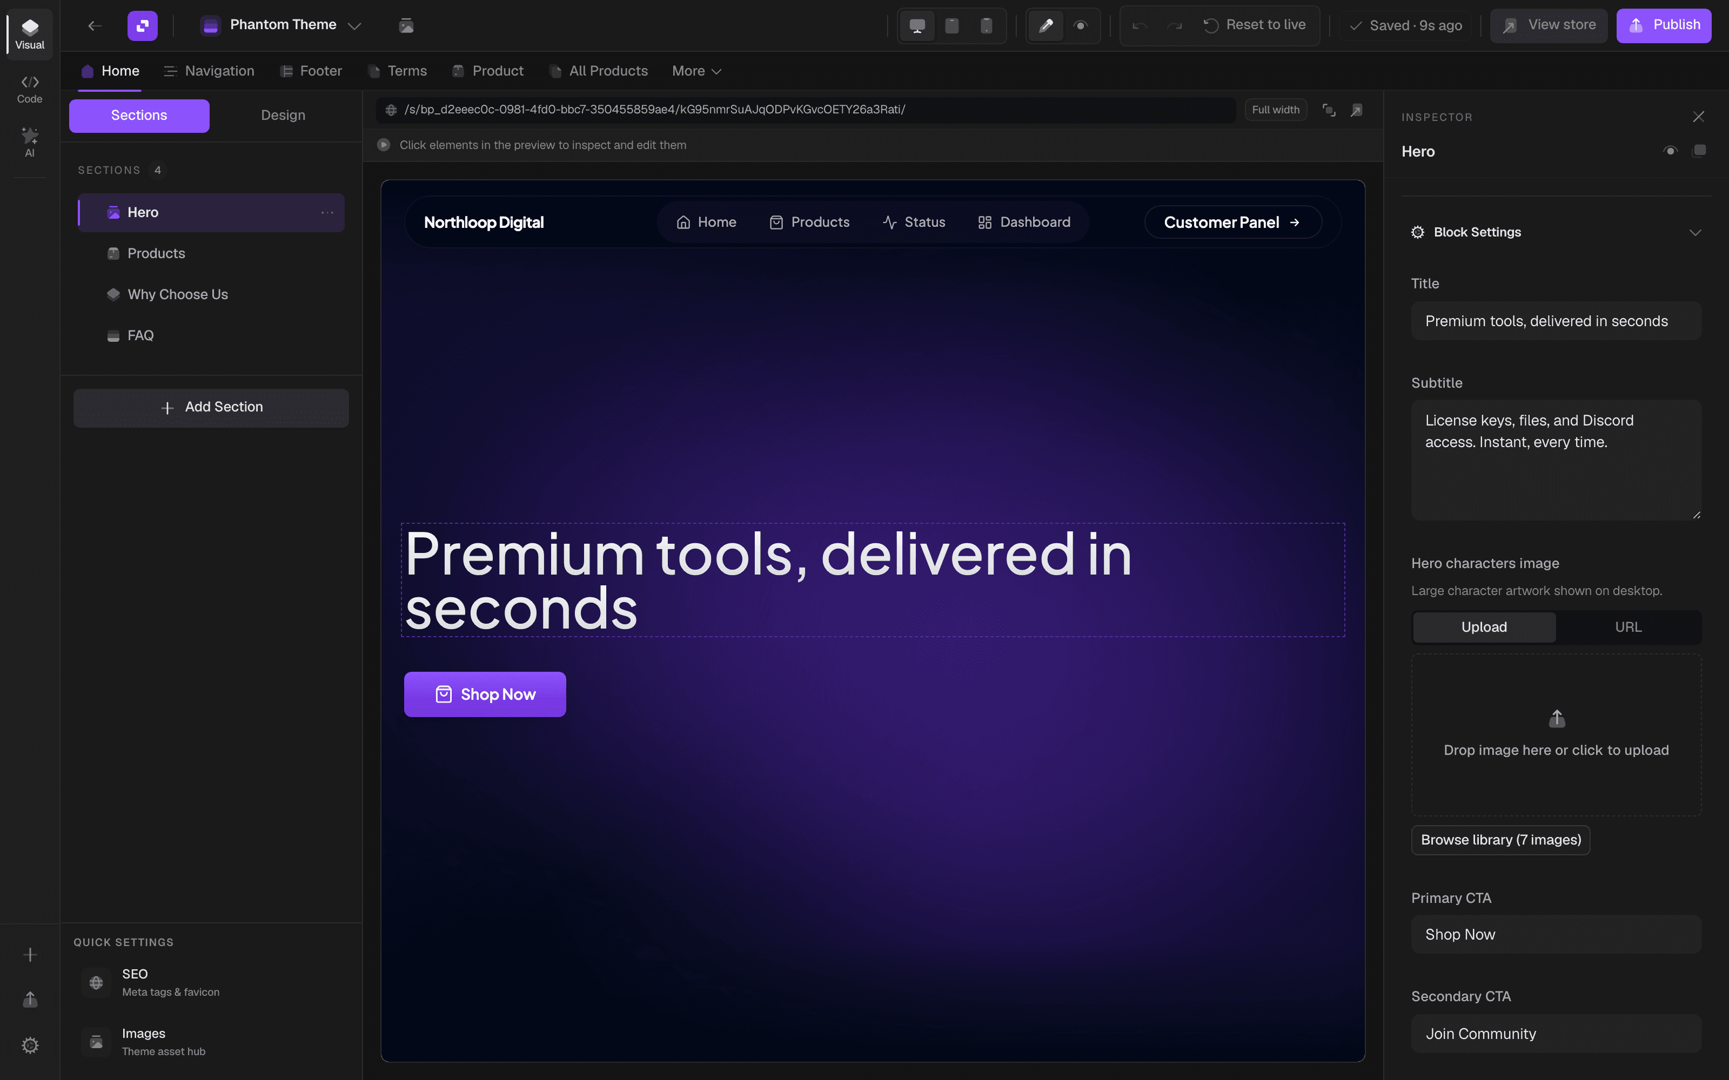Screen dimensions: 1729x1080
Task: Click Status link in preview nav
Action: (x=914, y=222)
